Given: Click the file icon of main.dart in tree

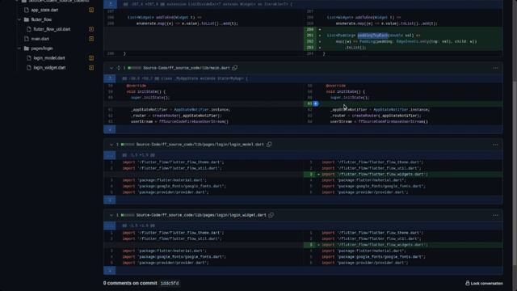Looking at the screenshot, I should pos(27,39).
